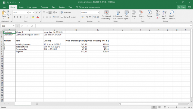Cut selection with scissors icon
Screen dimensions: 193x109
tap(8, 12)
